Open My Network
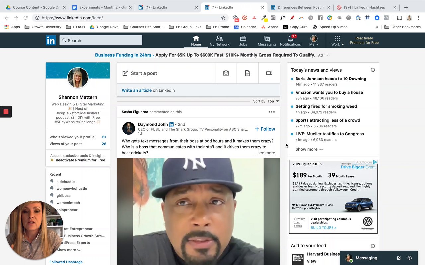The height and width of the screenshot is (265, 425). 219,41
